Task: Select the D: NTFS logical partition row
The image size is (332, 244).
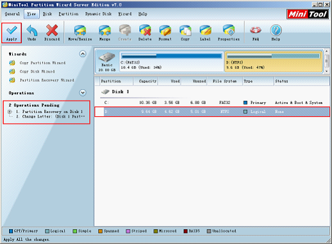Action: [x=212, y=112]
